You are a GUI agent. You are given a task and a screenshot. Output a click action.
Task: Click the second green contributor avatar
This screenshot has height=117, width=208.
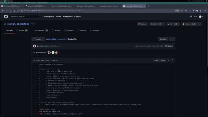pos(53,53)
